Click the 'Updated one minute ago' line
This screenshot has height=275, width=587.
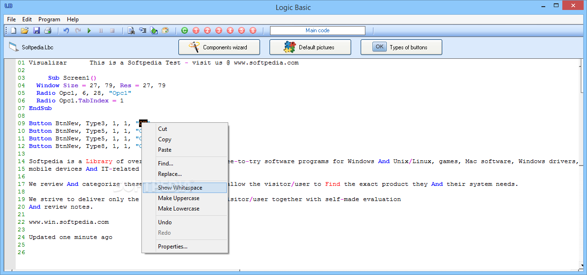point(71,237)
